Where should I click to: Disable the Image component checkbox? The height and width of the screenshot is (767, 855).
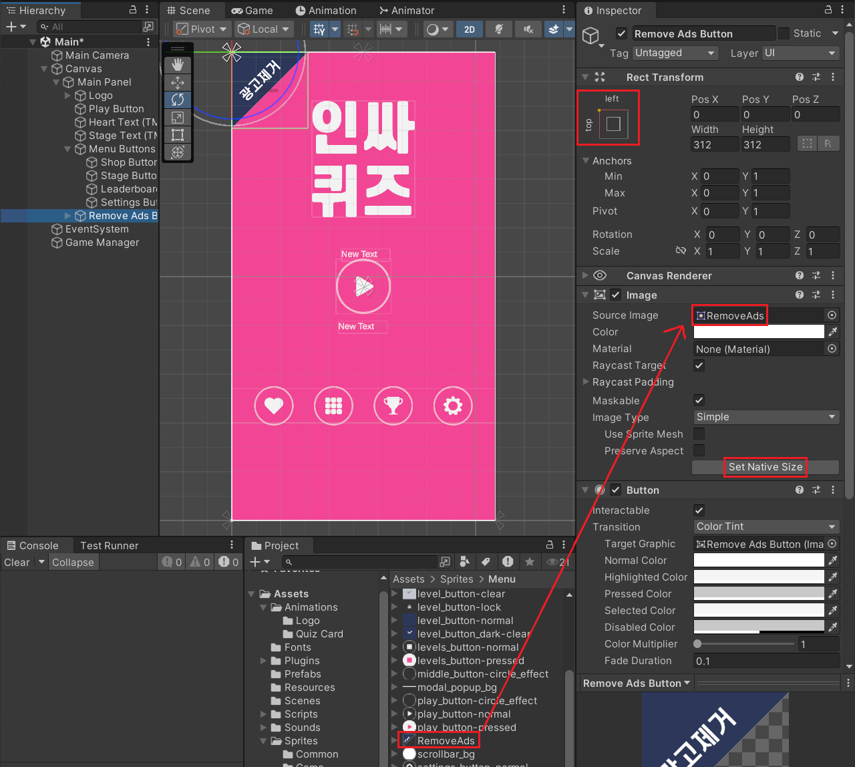[615, 295]
